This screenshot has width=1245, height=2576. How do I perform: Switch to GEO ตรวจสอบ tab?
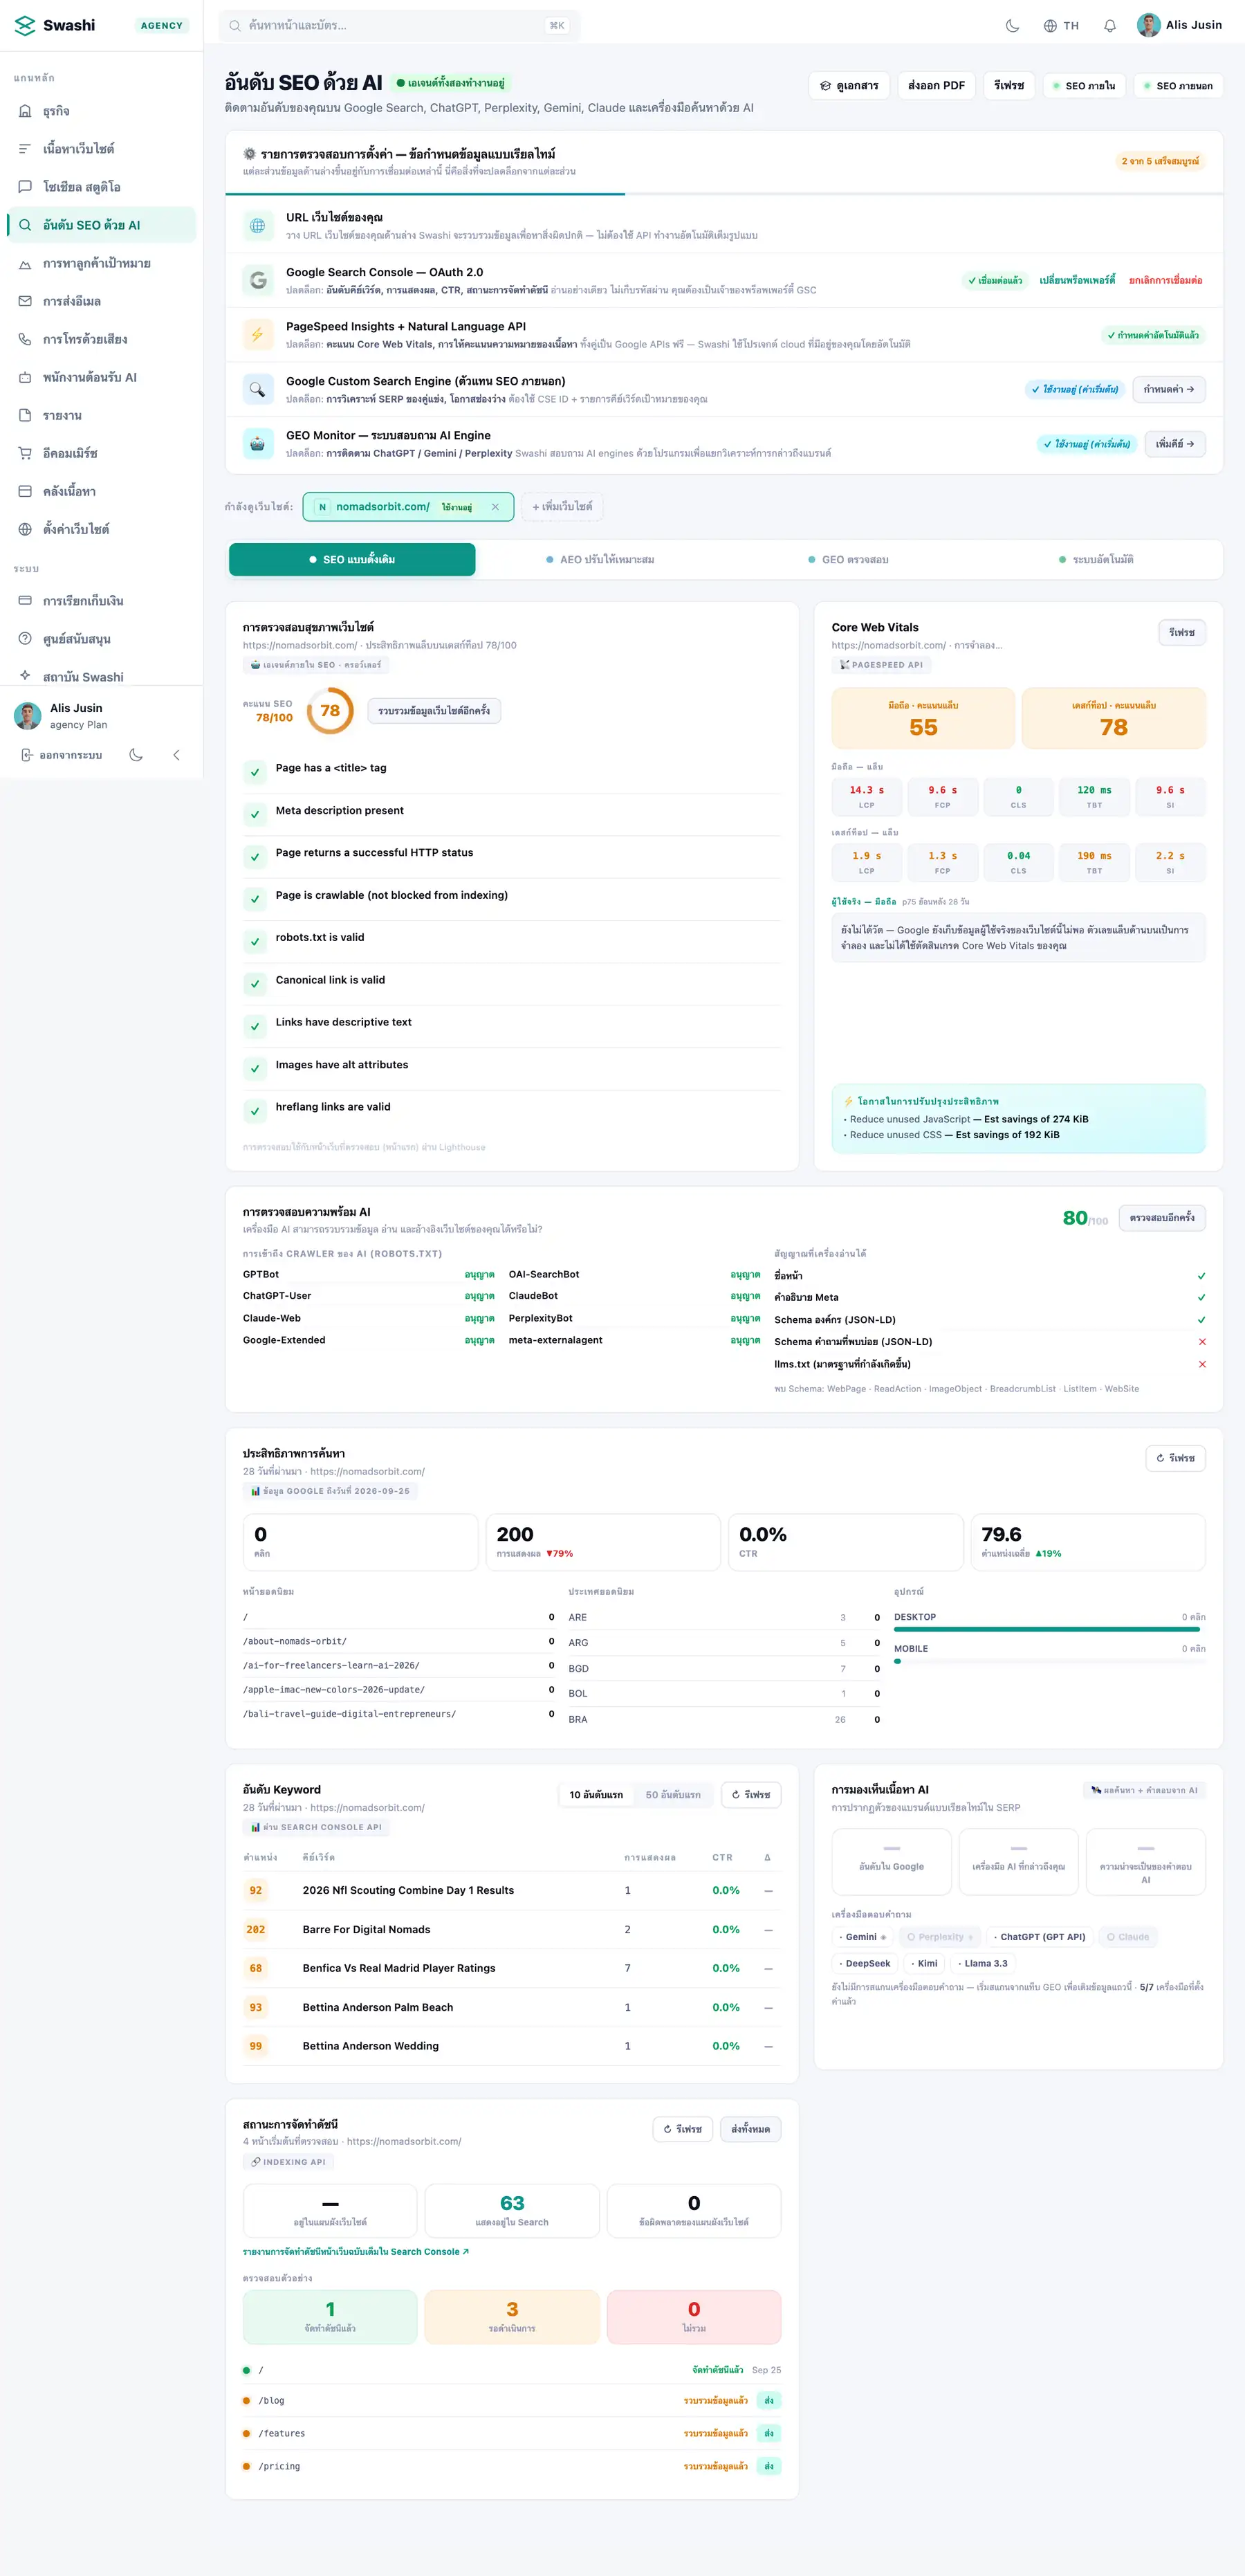click(848, 560)
